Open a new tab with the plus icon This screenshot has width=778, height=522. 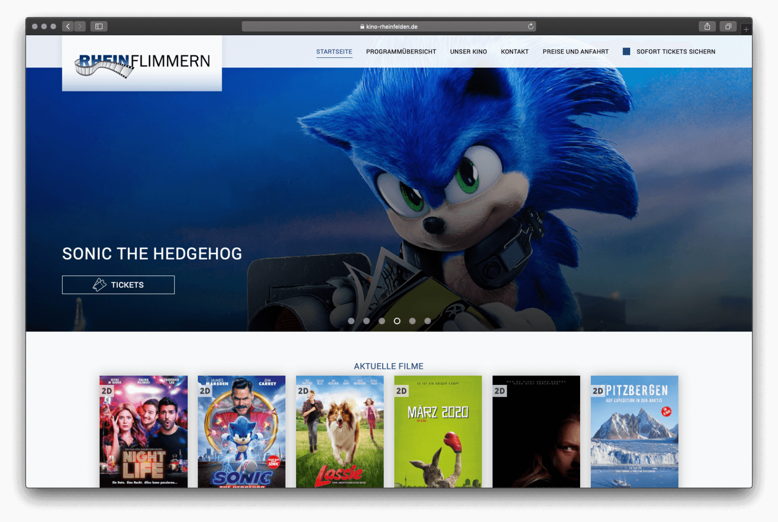pos(746,29)
